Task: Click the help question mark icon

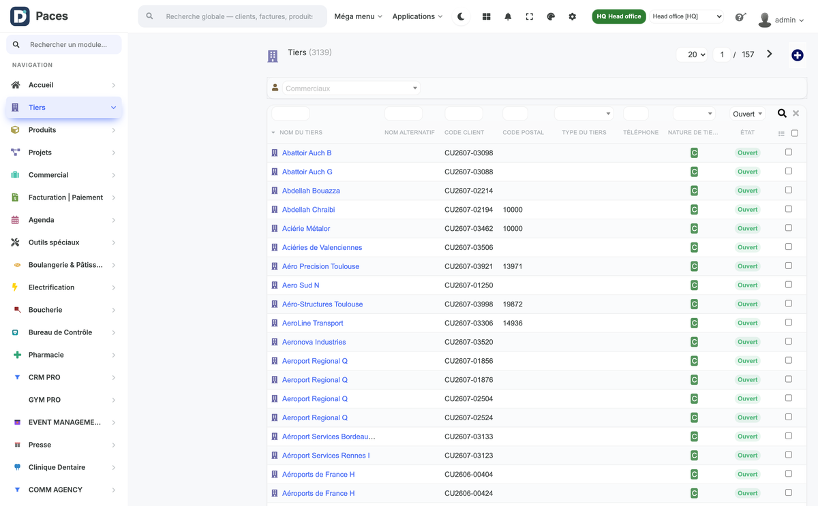Action: [x=740, y=17]
